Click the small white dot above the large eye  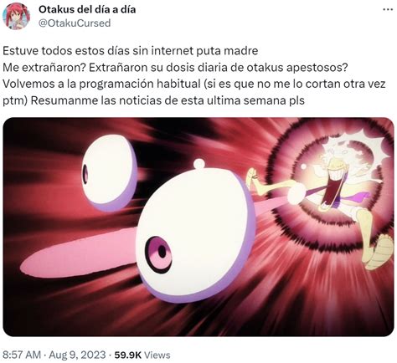click(199, 164)
